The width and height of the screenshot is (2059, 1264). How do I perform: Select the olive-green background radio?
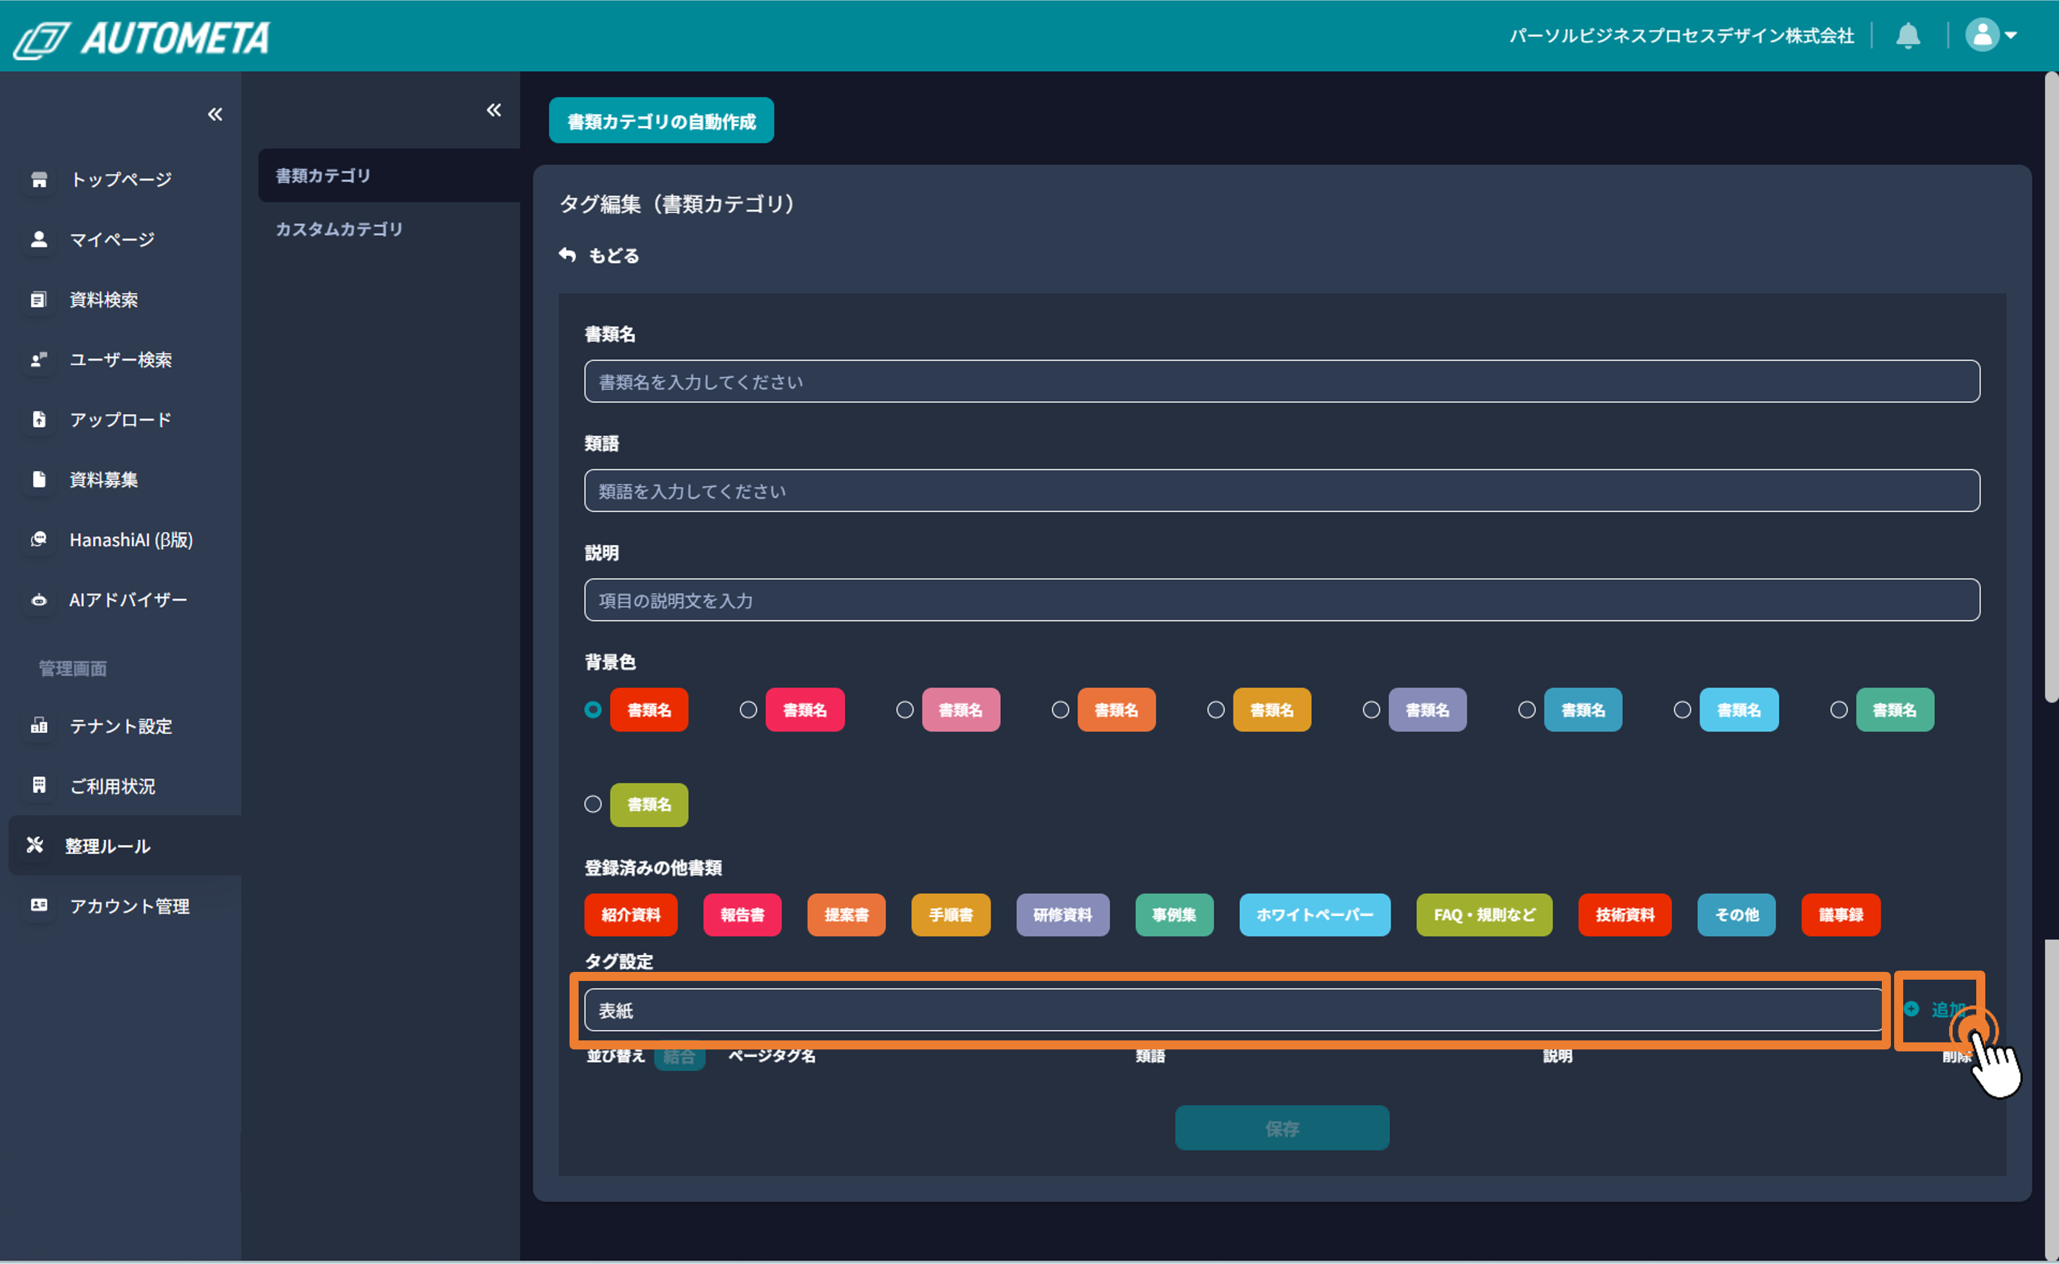[x=593, y=804]
